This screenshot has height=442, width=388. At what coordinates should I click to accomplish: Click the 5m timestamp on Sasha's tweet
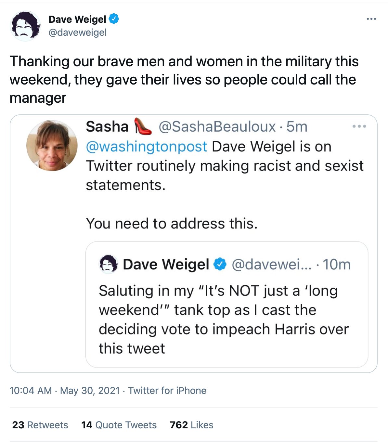click(x=297, y=127)
